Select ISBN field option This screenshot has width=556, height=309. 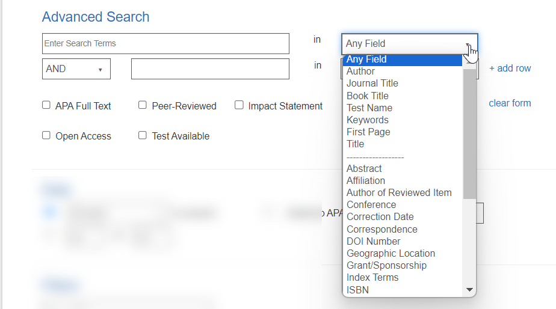pos(403,290)
